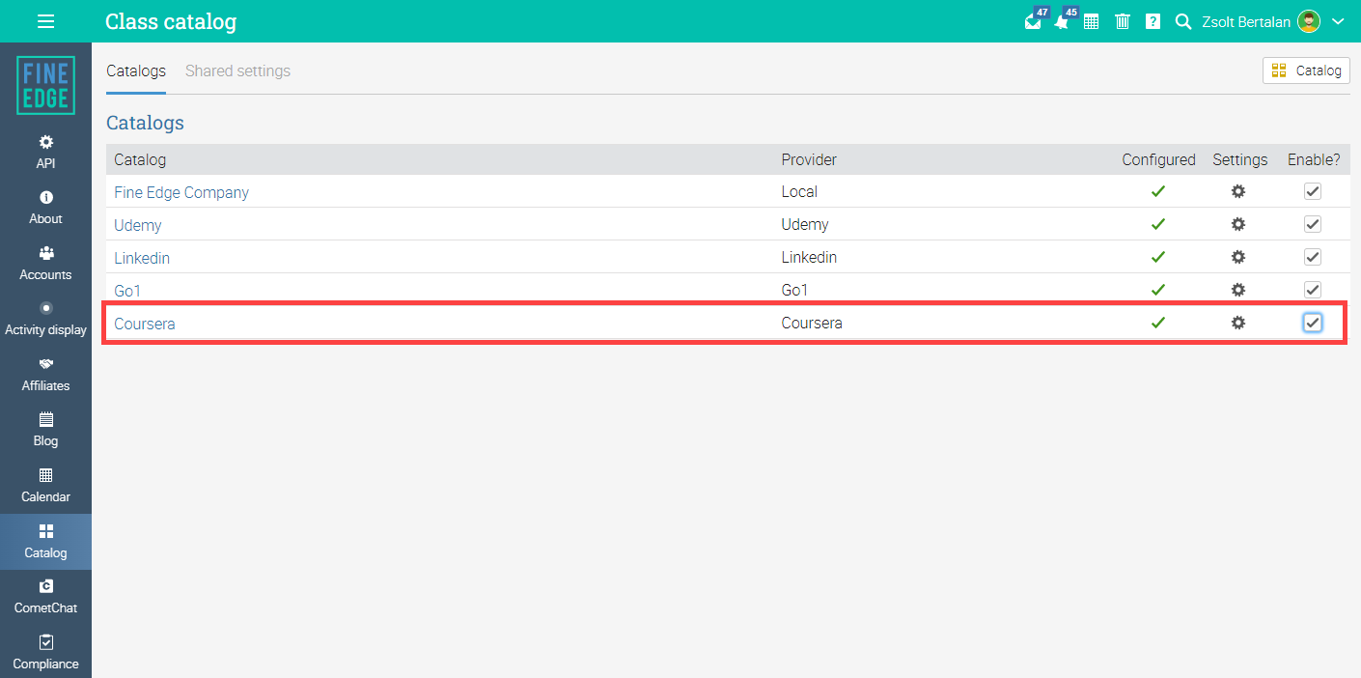Switch to the Shared settings tab

pos(237,71)
